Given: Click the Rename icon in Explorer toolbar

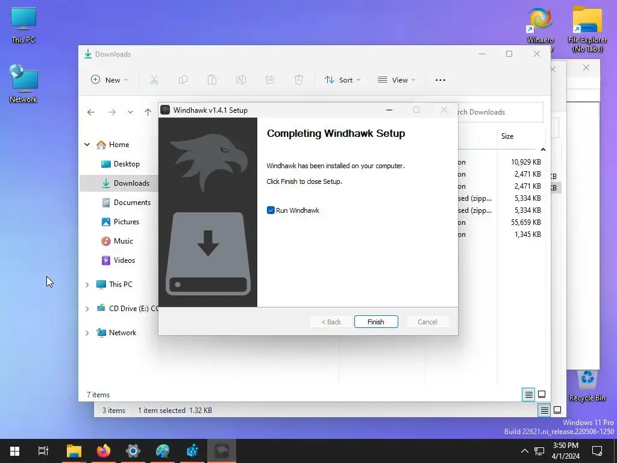Looking at the screenshot, I should pyautogui.click(x=241, y=80).
